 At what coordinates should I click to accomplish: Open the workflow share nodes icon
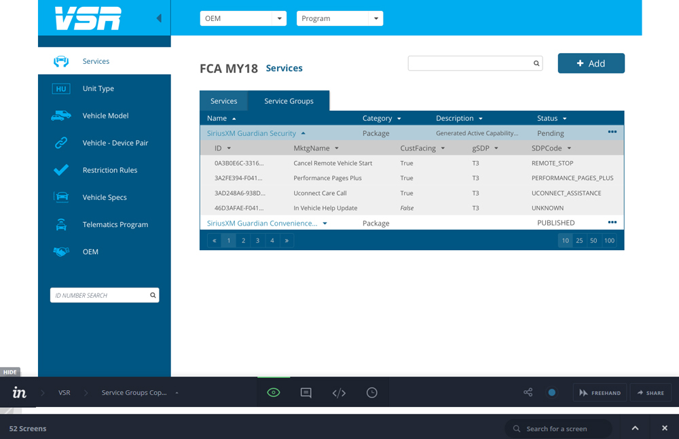pyautogui.click(x=528, y=393)
